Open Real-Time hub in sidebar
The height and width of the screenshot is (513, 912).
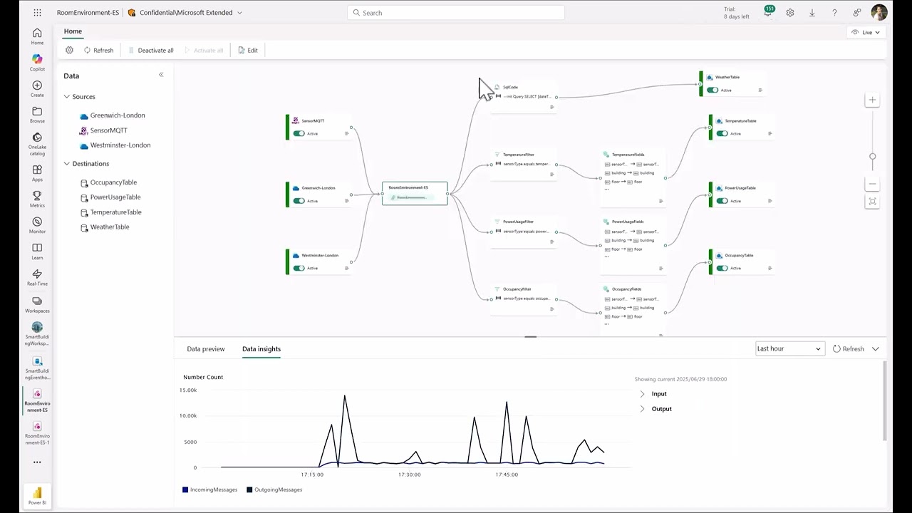click(x=37, y=277)
